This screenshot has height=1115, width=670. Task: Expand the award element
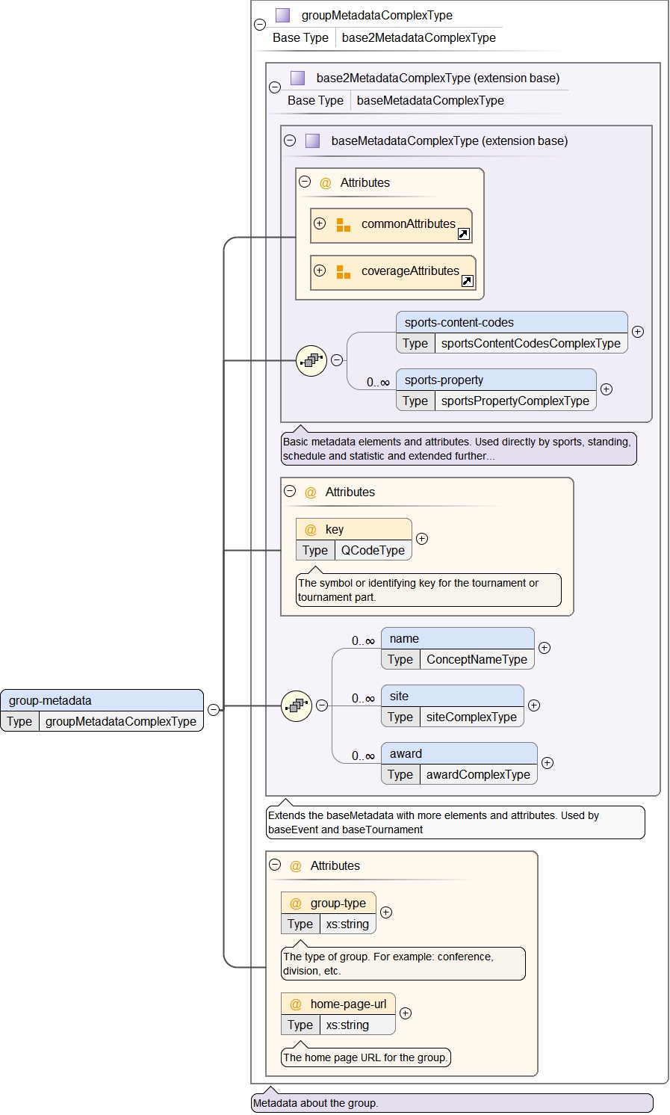[548, 763]
